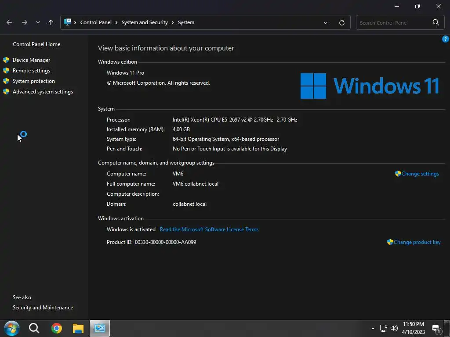Open taskbar search magnifier
The width and height of the screenshot is (450, 337).
(34, 328)
